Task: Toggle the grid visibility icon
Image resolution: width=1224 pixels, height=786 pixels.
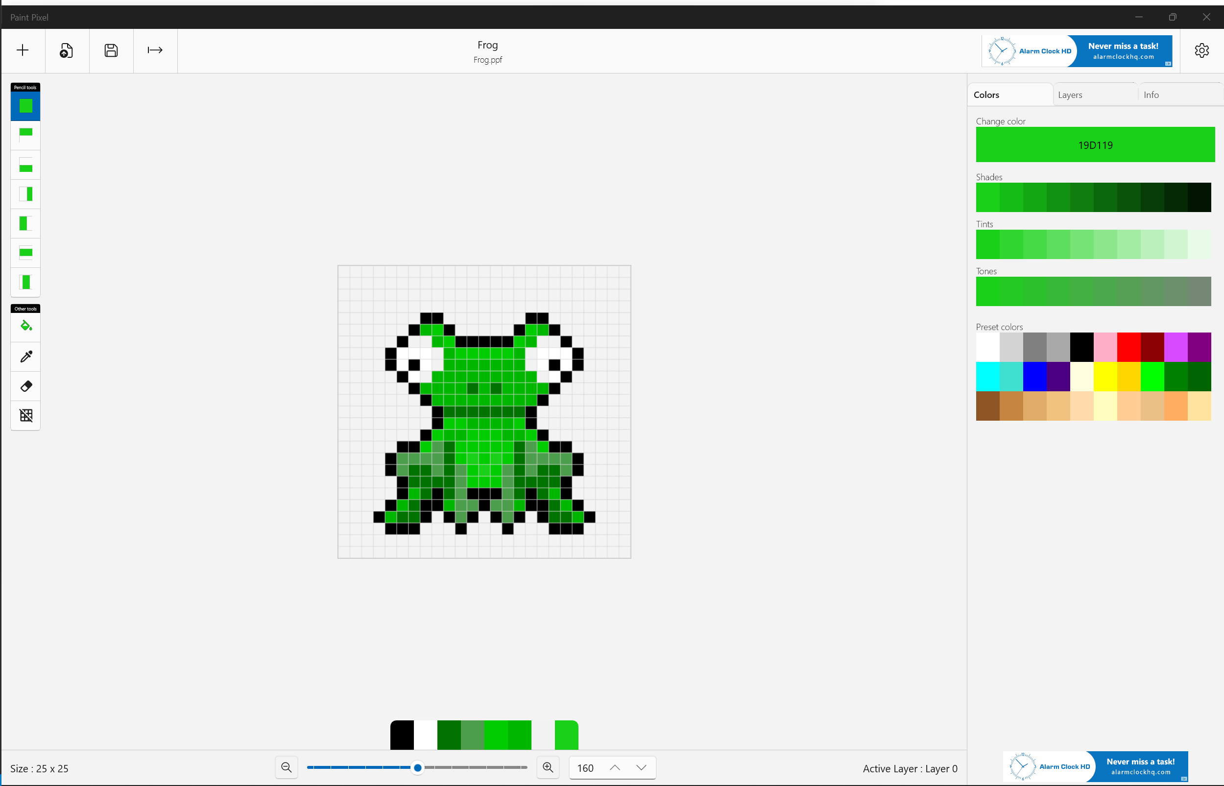Action: (25, 415)
